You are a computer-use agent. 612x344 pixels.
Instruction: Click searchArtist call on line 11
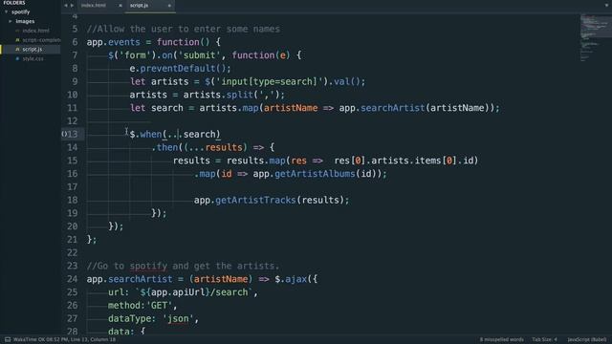[393, 108]
